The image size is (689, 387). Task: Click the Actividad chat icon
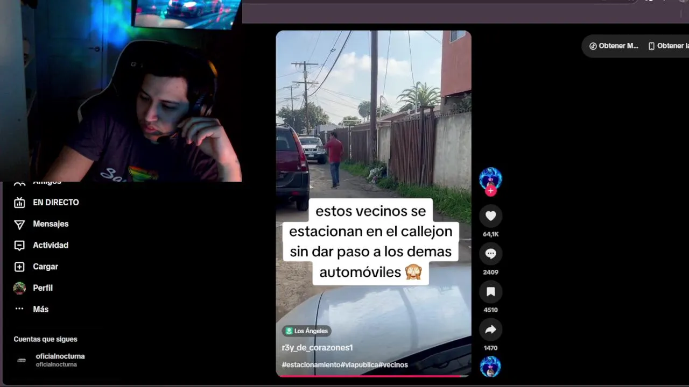pyautogui.click(x=19, y=246)
